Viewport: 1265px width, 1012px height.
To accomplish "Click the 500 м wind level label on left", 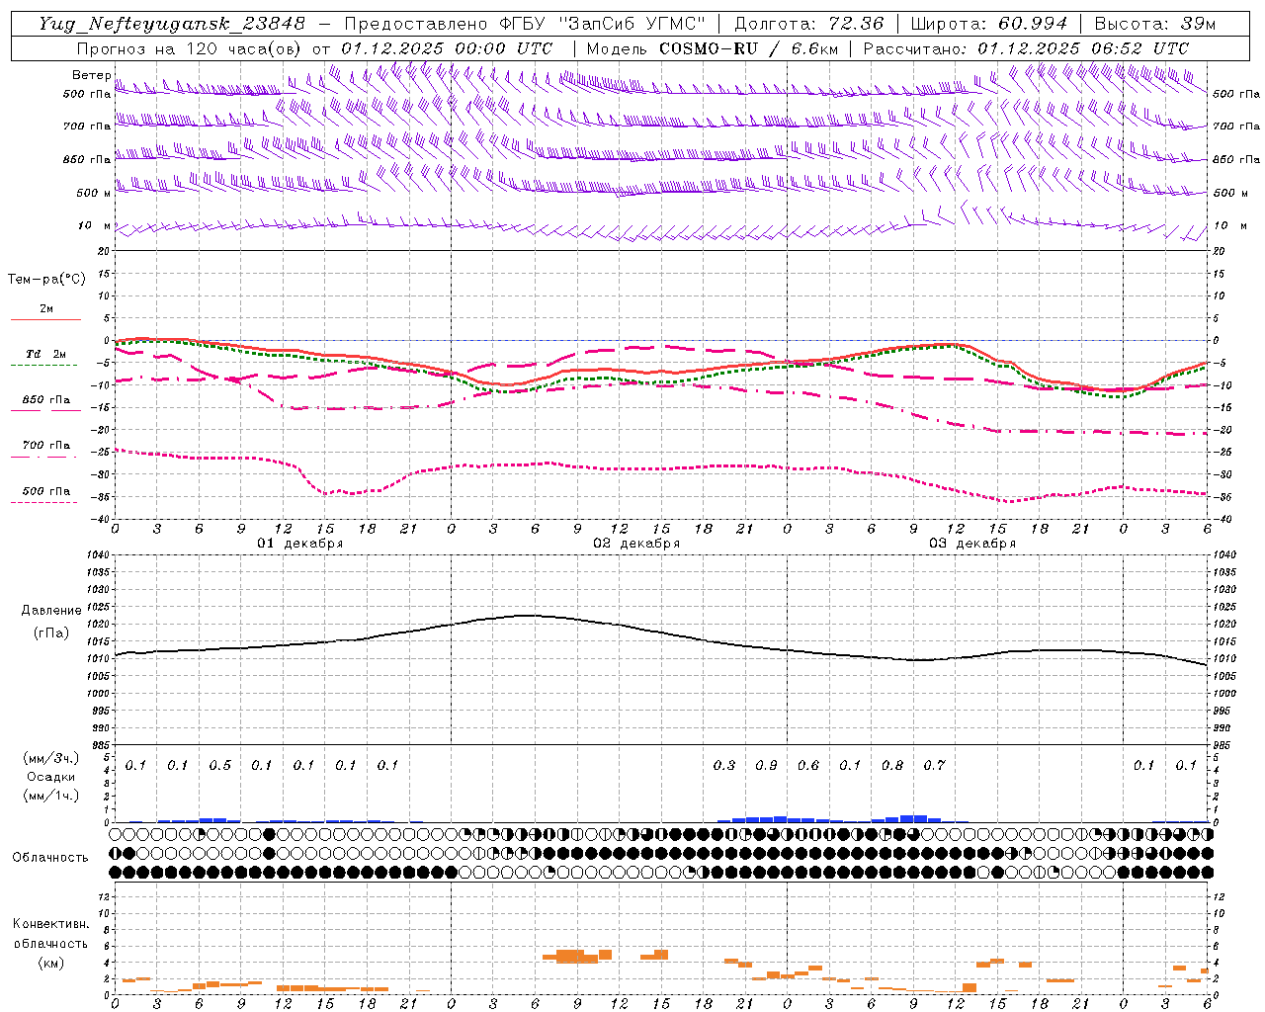I will coord(94,193).
